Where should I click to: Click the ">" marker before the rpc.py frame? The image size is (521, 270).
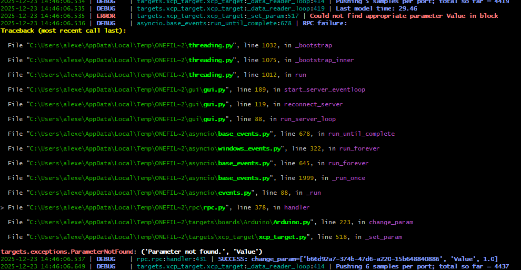point(2,207)
